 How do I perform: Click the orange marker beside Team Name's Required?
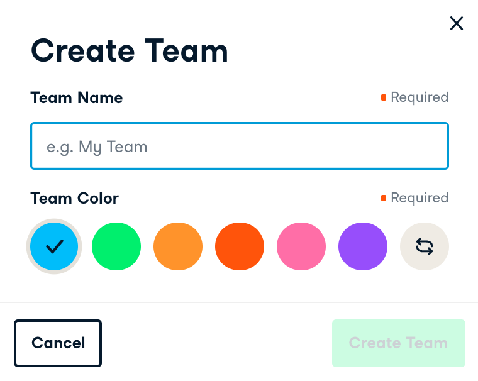(384, 97)
